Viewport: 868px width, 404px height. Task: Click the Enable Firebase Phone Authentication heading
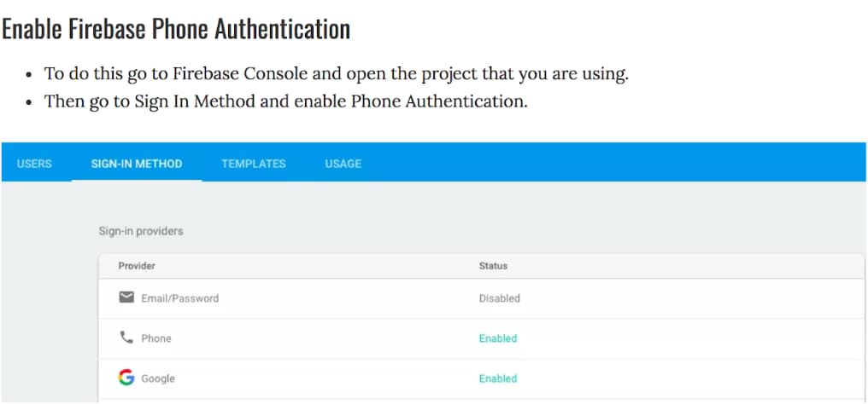point(176,29)
